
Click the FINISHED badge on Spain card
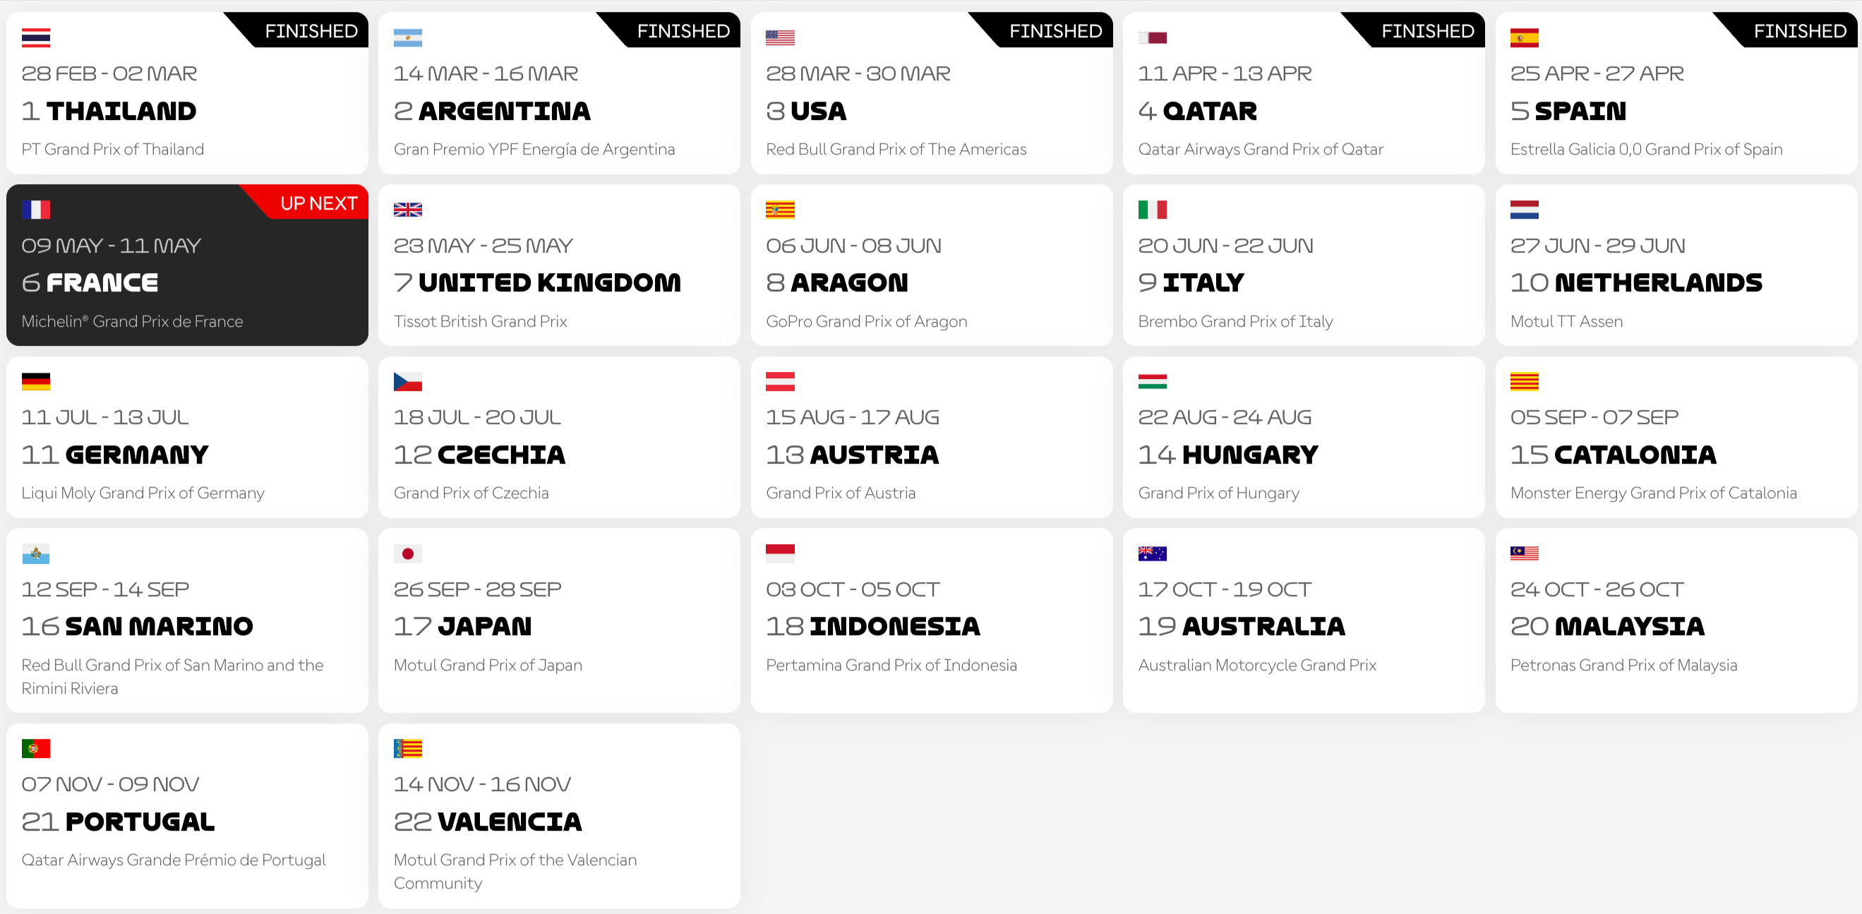coord(1785,30)
